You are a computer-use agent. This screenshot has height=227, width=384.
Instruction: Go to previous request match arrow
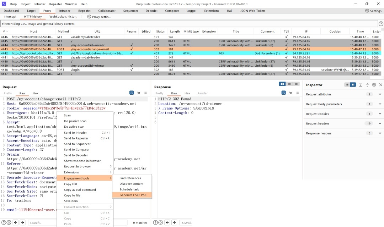pos(16,222)
